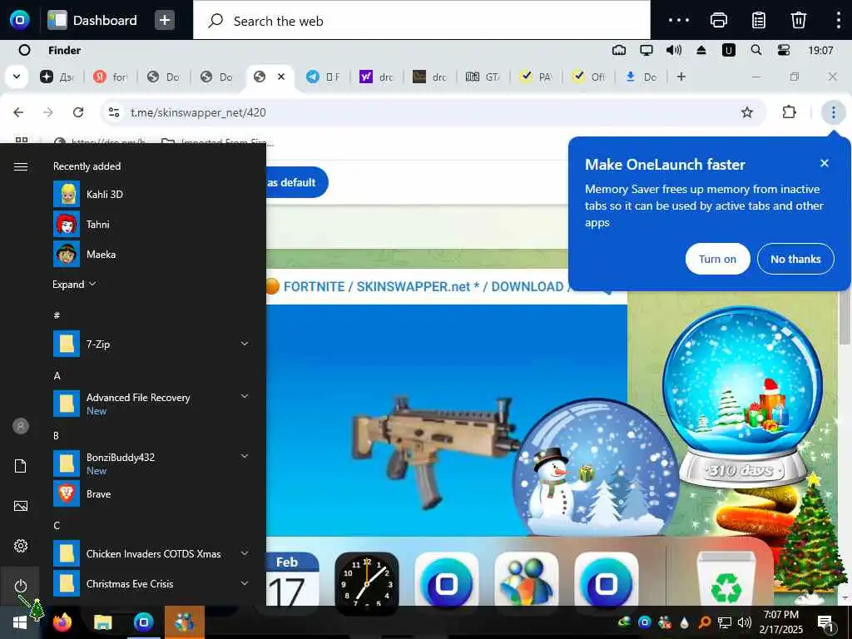Click the Finder bar volume icon
This screenshot has width=852, height=639.
pos(674,50)
